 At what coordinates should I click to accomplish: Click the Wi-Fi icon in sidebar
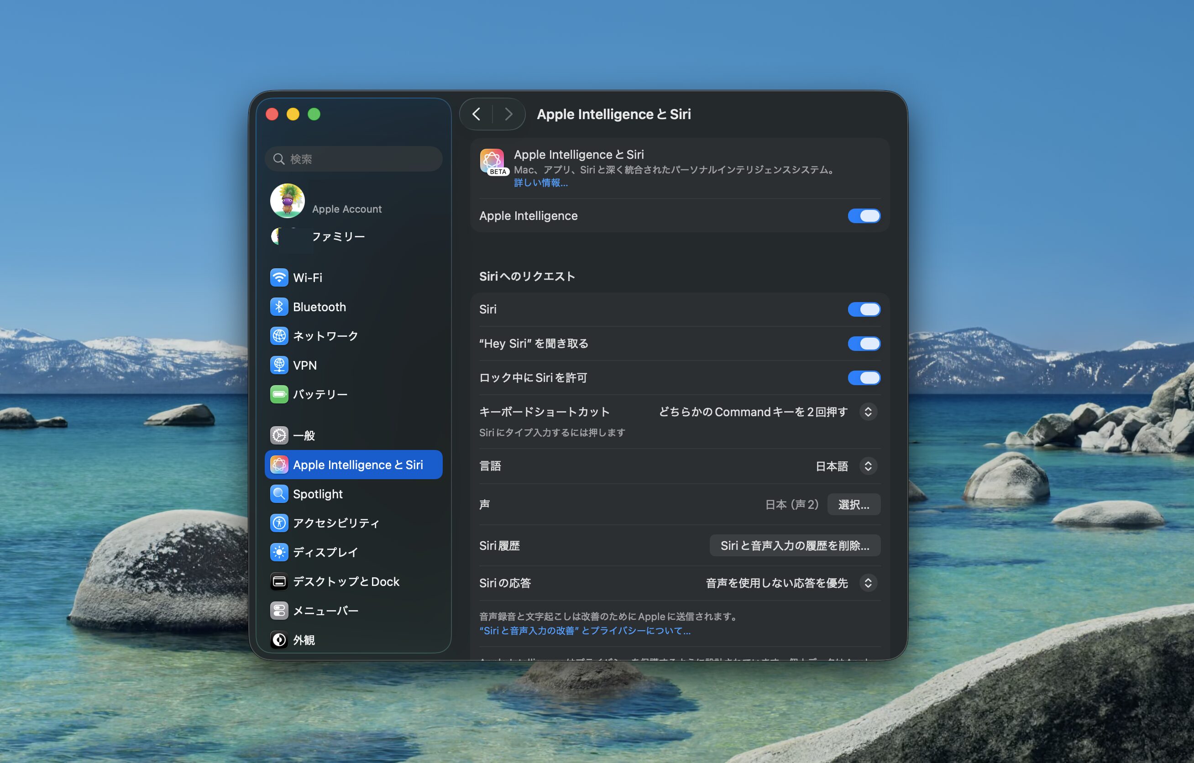tap(279, 277)
